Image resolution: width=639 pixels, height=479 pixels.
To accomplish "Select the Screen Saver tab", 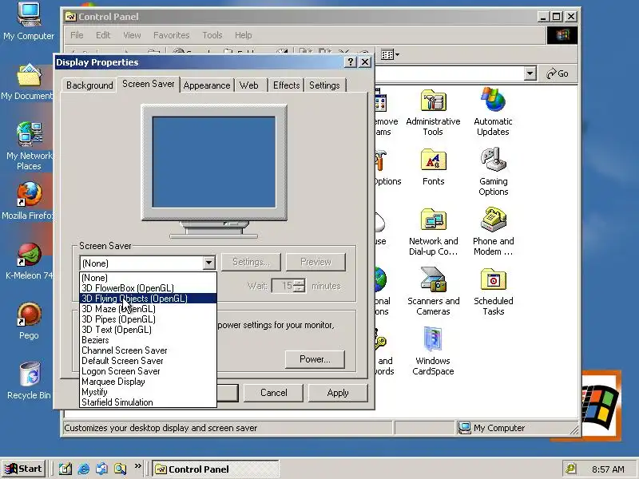I will 149,84.
